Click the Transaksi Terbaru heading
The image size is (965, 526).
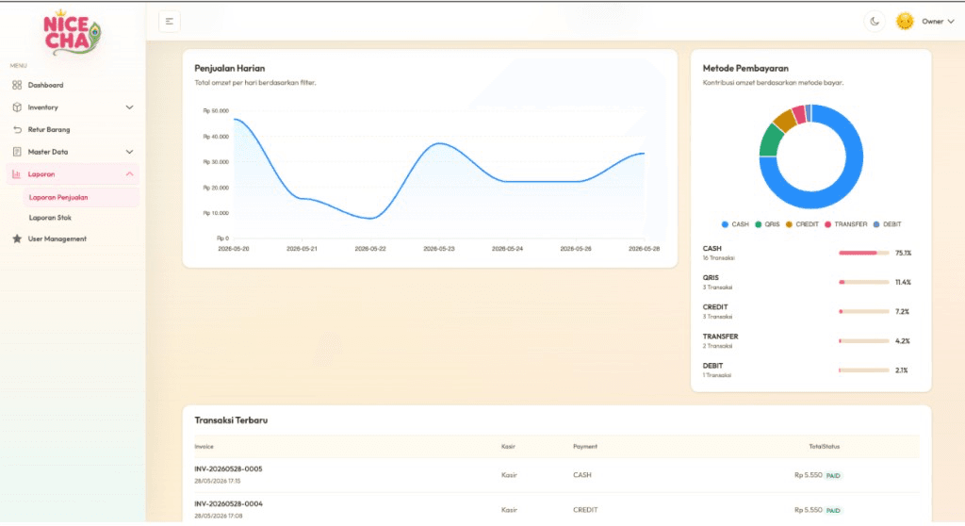pos(231,420)
